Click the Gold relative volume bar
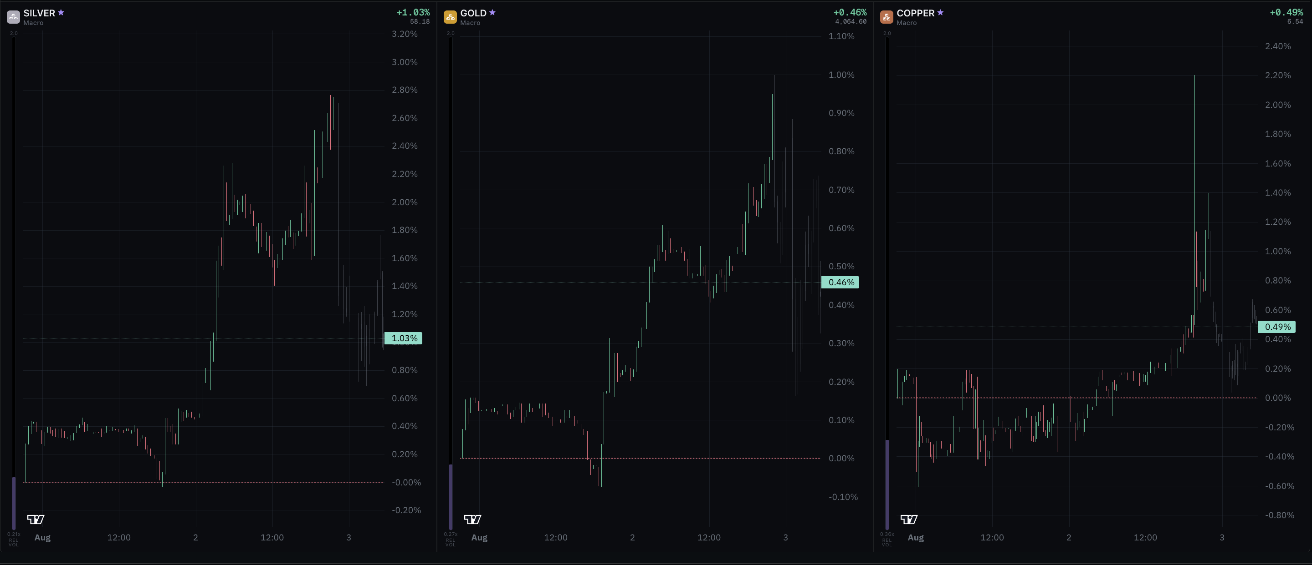1312x565 pixels. pos(451,497)
